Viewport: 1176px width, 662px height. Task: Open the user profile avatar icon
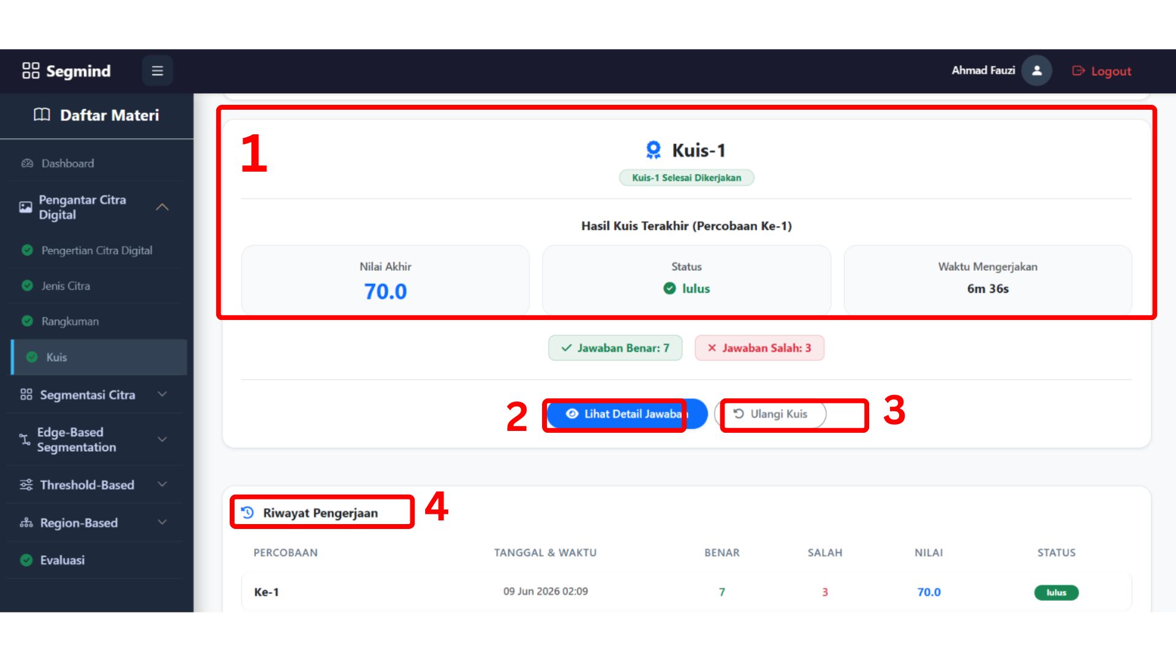click(x=1036, y=70)
